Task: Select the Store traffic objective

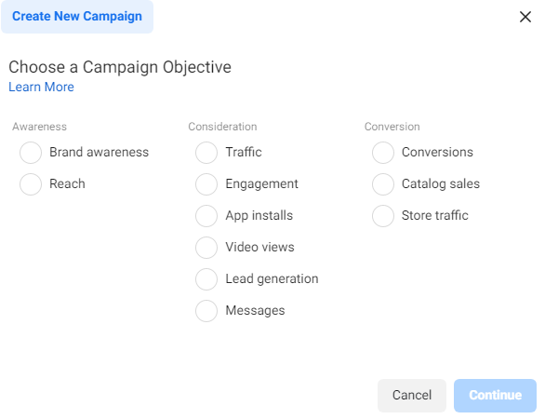Action: tap(383, 216)
